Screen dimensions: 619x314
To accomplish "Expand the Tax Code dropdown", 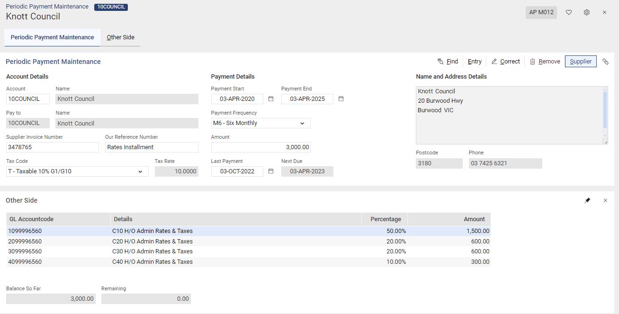I will point(140,171).
